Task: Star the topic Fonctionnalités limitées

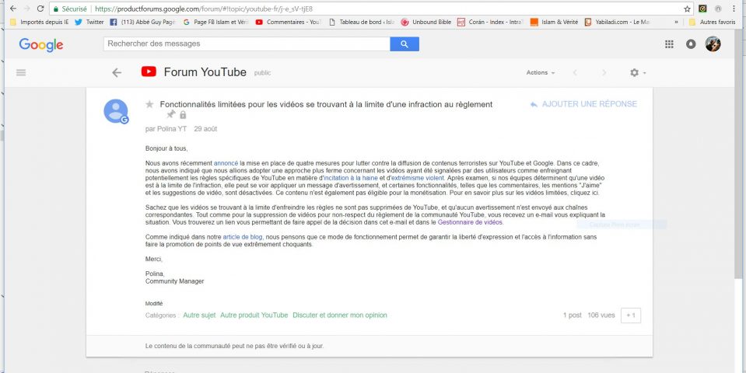Action: coord(149,104)
